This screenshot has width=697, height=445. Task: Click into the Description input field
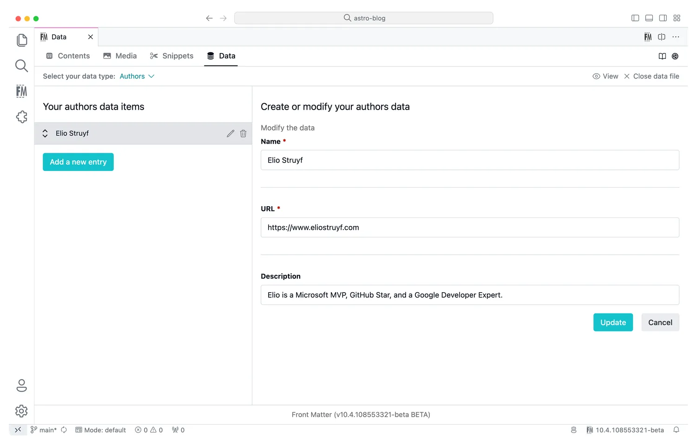point(470,295)
